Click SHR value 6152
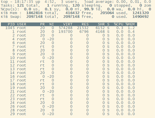The height and width of the screenshot is (118, 155). 100,28
